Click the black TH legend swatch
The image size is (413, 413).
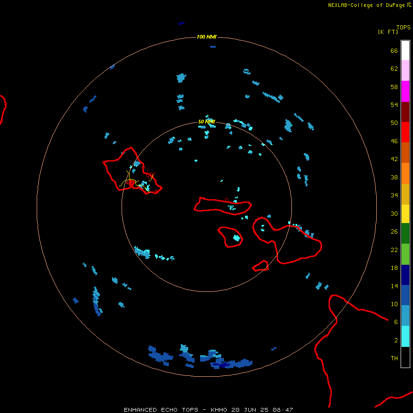pos(405,357)
